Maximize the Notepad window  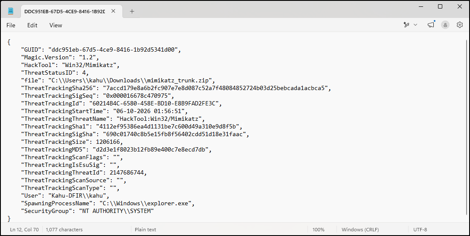tap(440, 6)
